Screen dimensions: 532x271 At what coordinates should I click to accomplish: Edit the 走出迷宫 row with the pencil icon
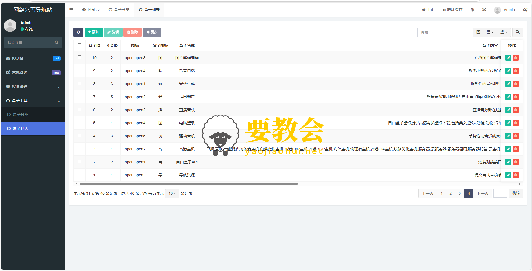click(508, 97)
